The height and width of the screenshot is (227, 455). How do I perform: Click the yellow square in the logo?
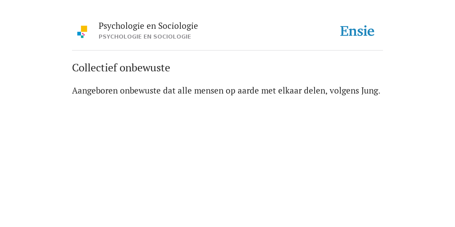84,29
